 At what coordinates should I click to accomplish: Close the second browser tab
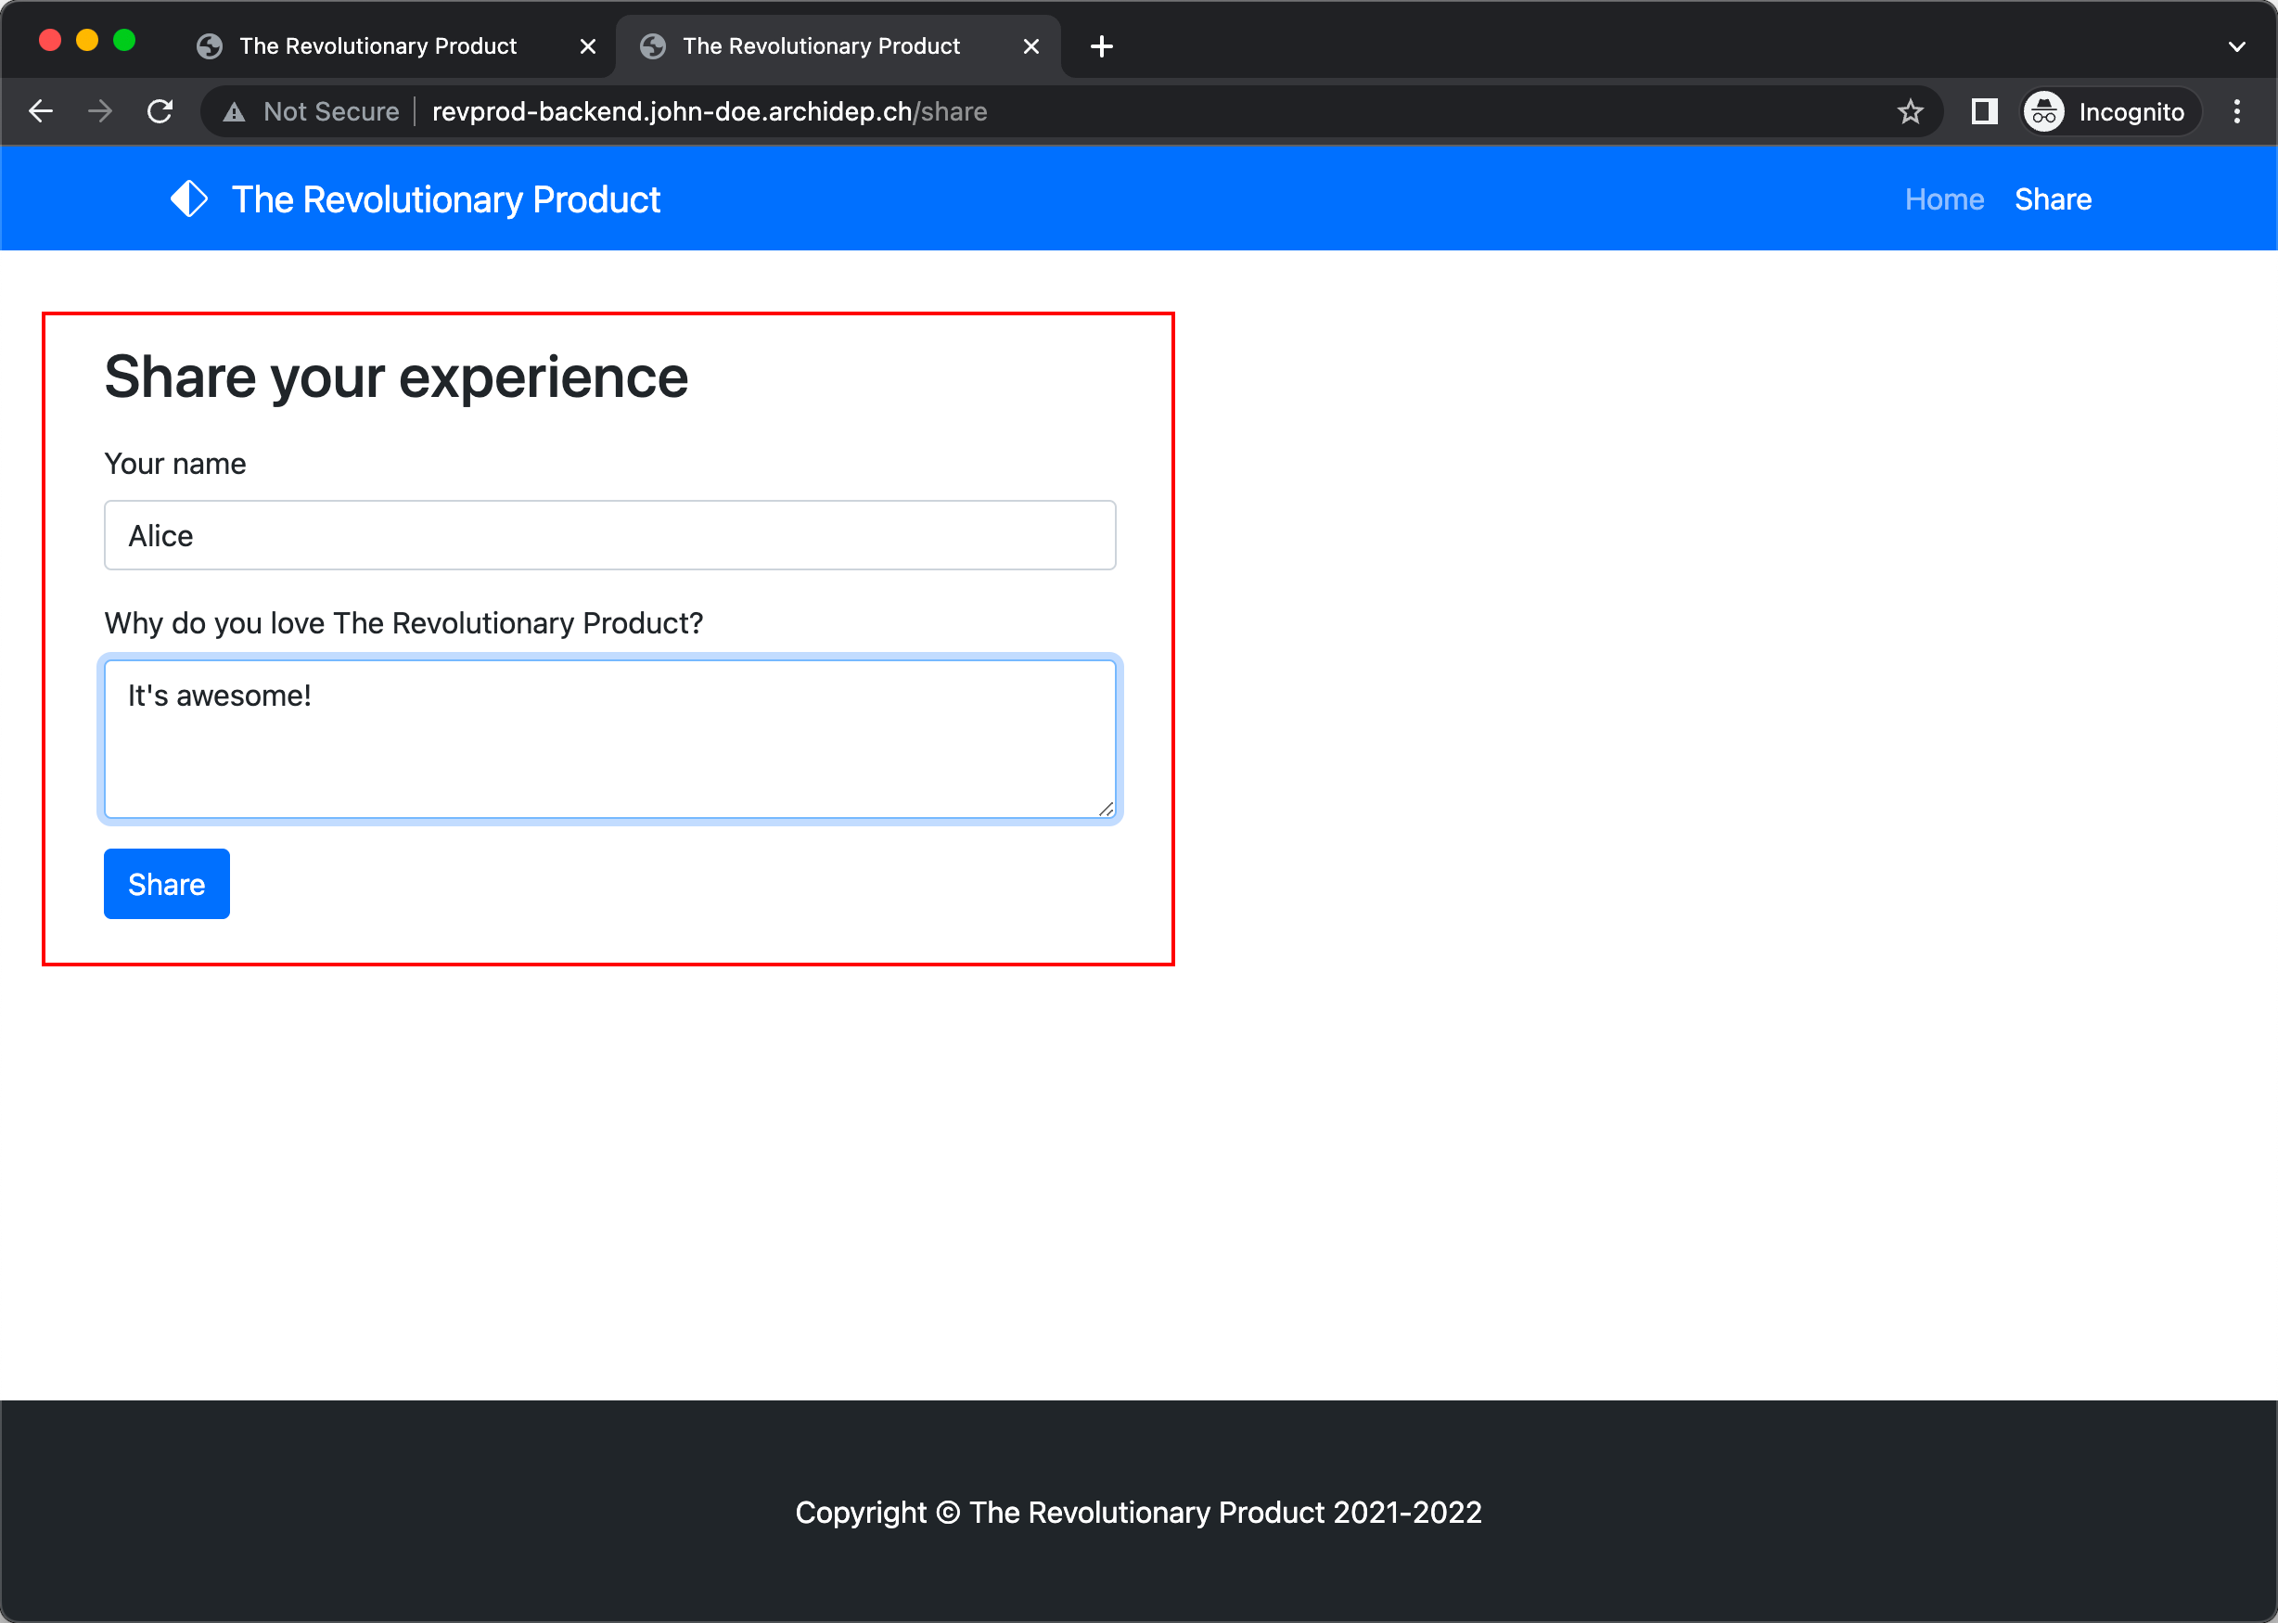tap(1030, 46)
